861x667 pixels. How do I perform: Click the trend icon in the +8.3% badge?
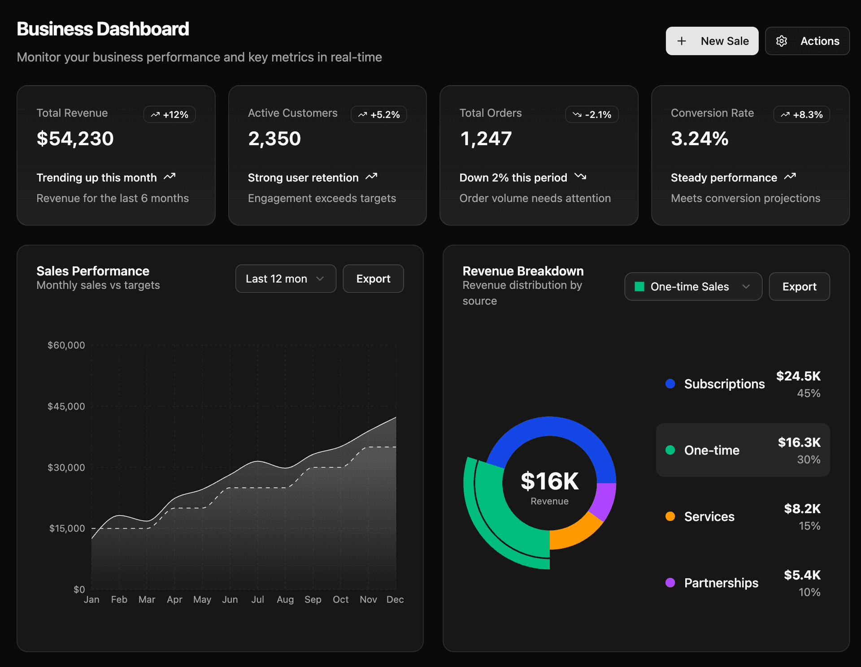pyautogui.click(x=785, y=114)
